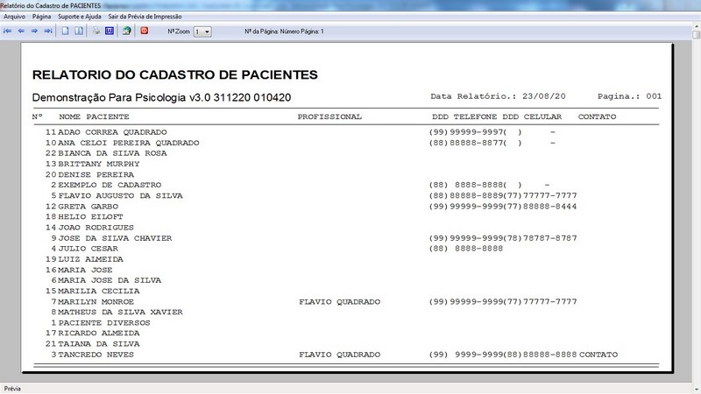Click Sair da Prévia de Impressão menu
701x394 pixels.
point(145,17)
